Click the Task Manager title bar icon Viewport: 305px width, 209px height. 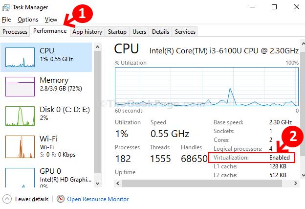click(x=6, y=8)
